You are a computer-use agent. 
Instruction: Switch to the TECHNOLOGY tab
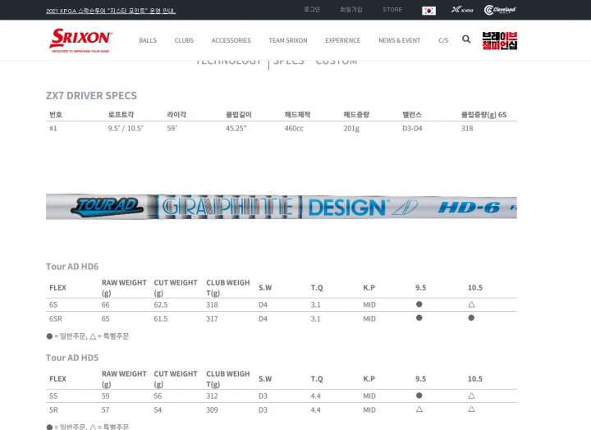[228, 62]
